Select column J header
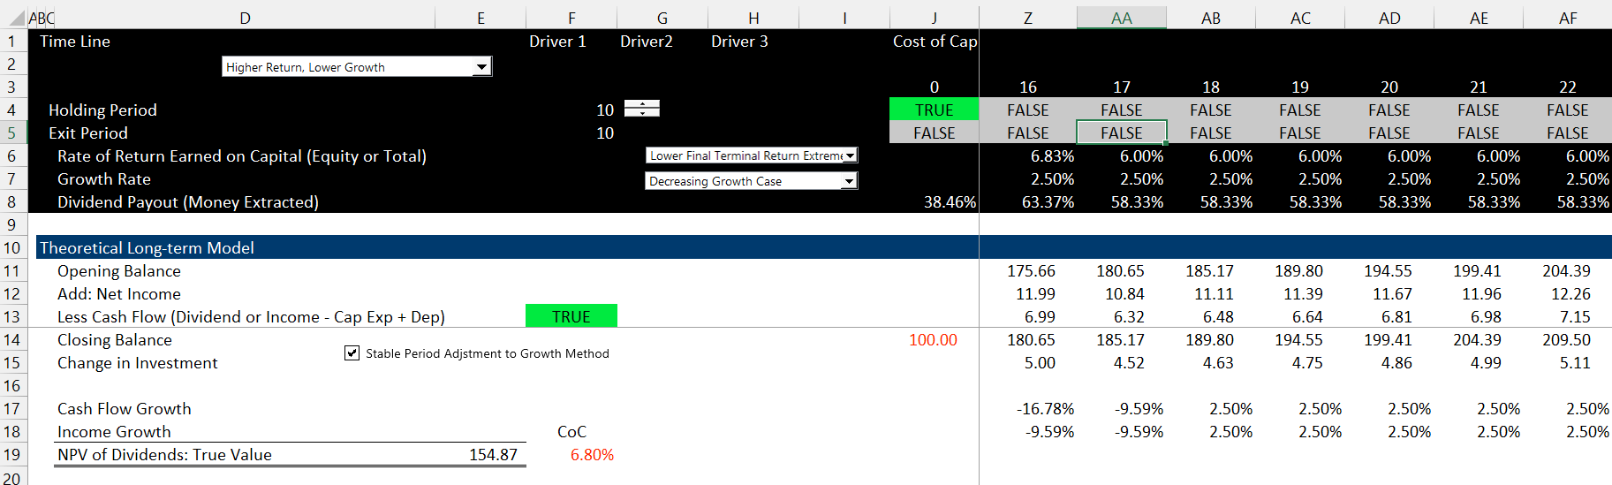The width and height of the screenshot is (1612, 485). click(x=934, y=19)
